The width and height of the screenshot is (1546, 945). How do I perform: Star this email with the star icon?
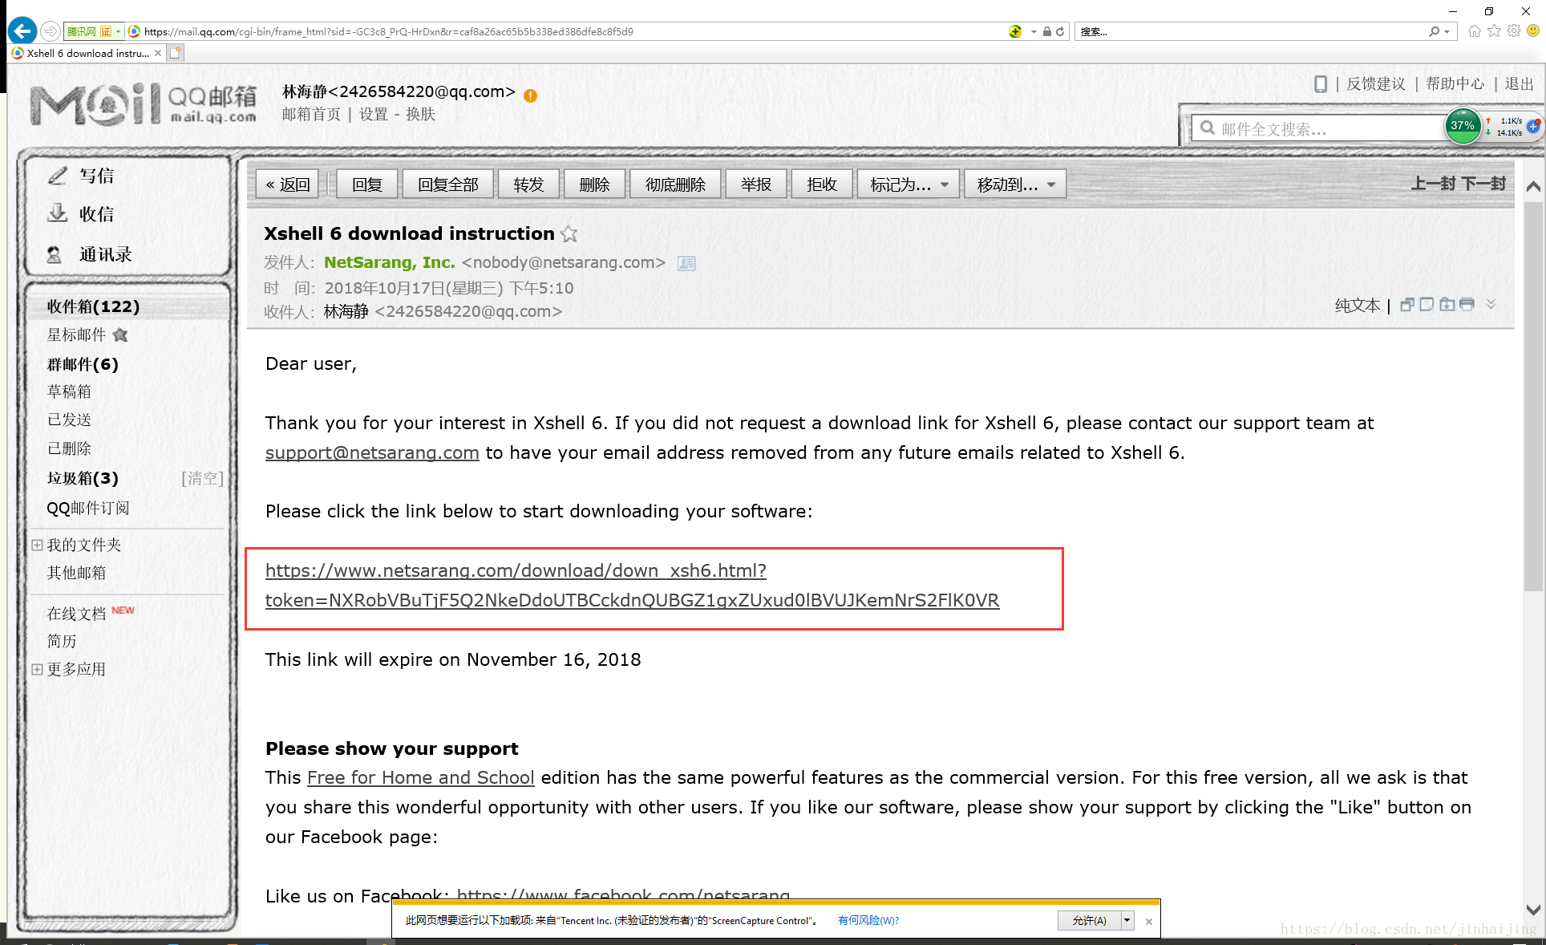tap(569, 234)
